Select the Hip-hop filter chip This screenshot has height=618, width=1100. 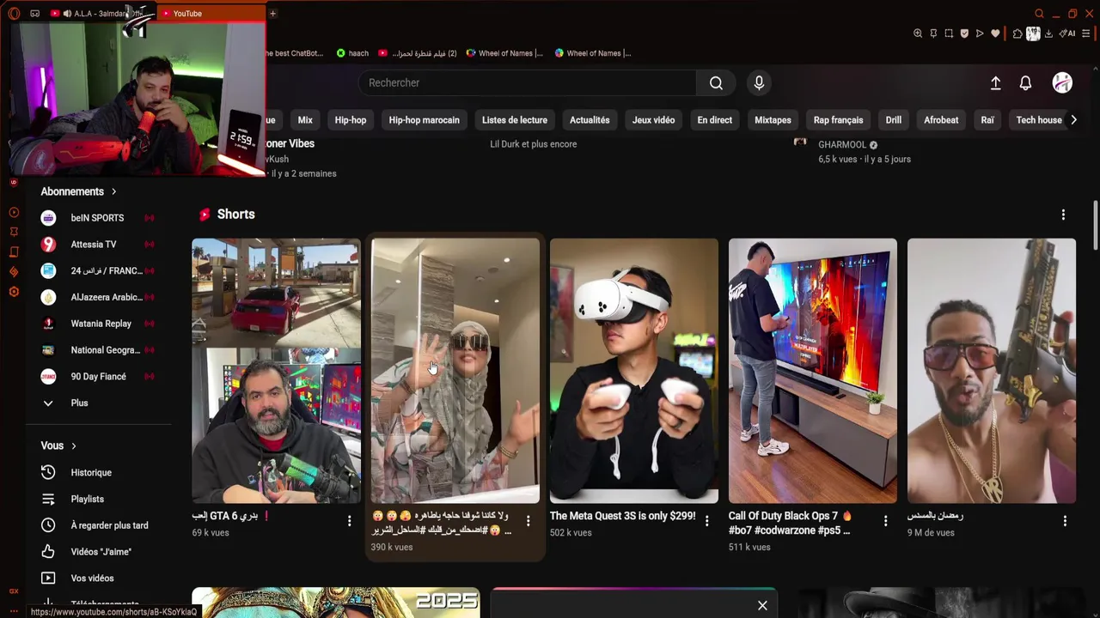click(x=351, y=120)
